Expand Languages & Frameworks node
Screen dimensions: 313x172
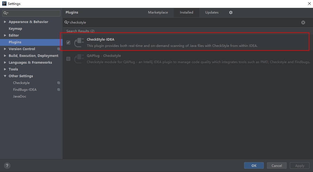(5, 63)
